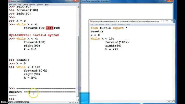
Task: Click 'while k < 10:' in Python Shell
Action: [x=28, y=67]
